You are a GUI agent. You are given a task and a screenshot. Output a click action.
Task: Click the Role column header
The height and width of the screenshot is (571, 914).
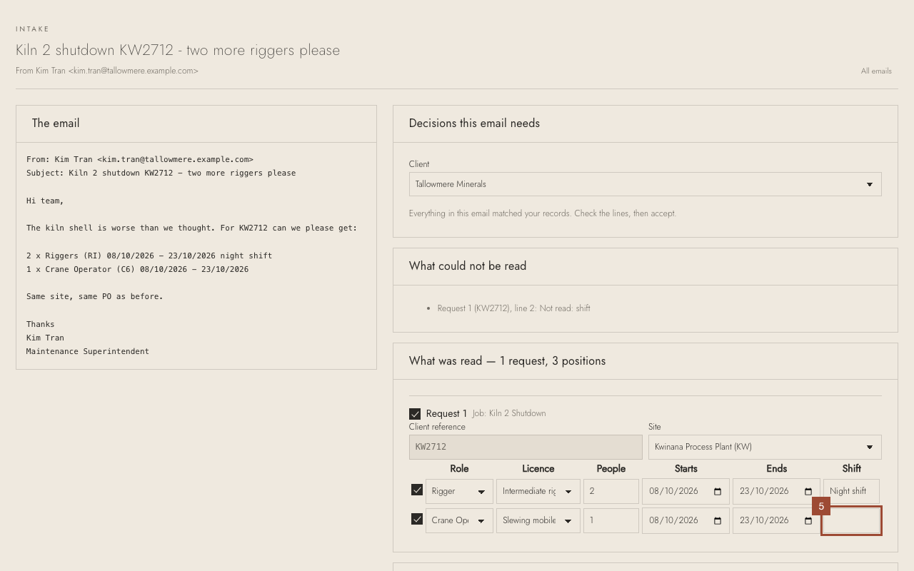pyautogui.click(x=459, y=469)
